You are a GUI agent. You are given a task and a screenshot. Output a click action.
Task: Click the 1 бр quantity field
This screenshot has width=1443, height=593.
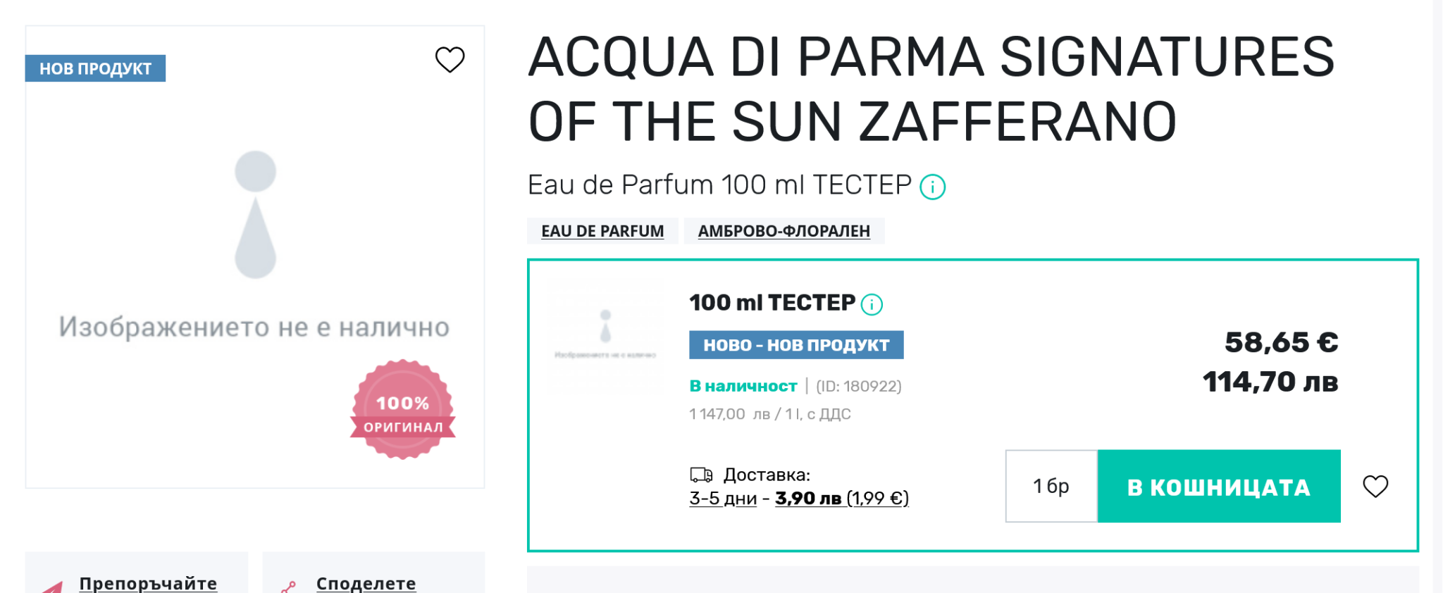[x=1051, y=486]
